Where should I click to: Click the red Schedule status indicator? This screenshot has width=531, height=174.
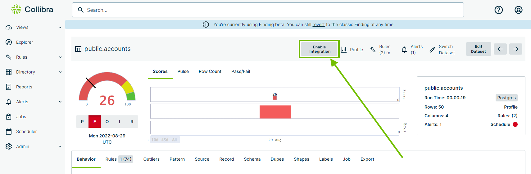click(x=515, y=124)
